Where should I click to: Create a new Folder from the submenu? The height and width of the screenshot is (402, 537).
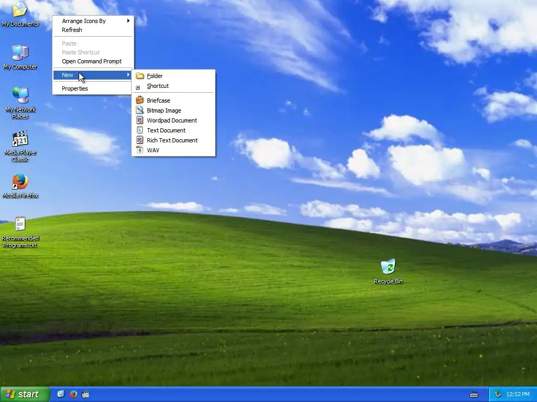tap(173, 76)
